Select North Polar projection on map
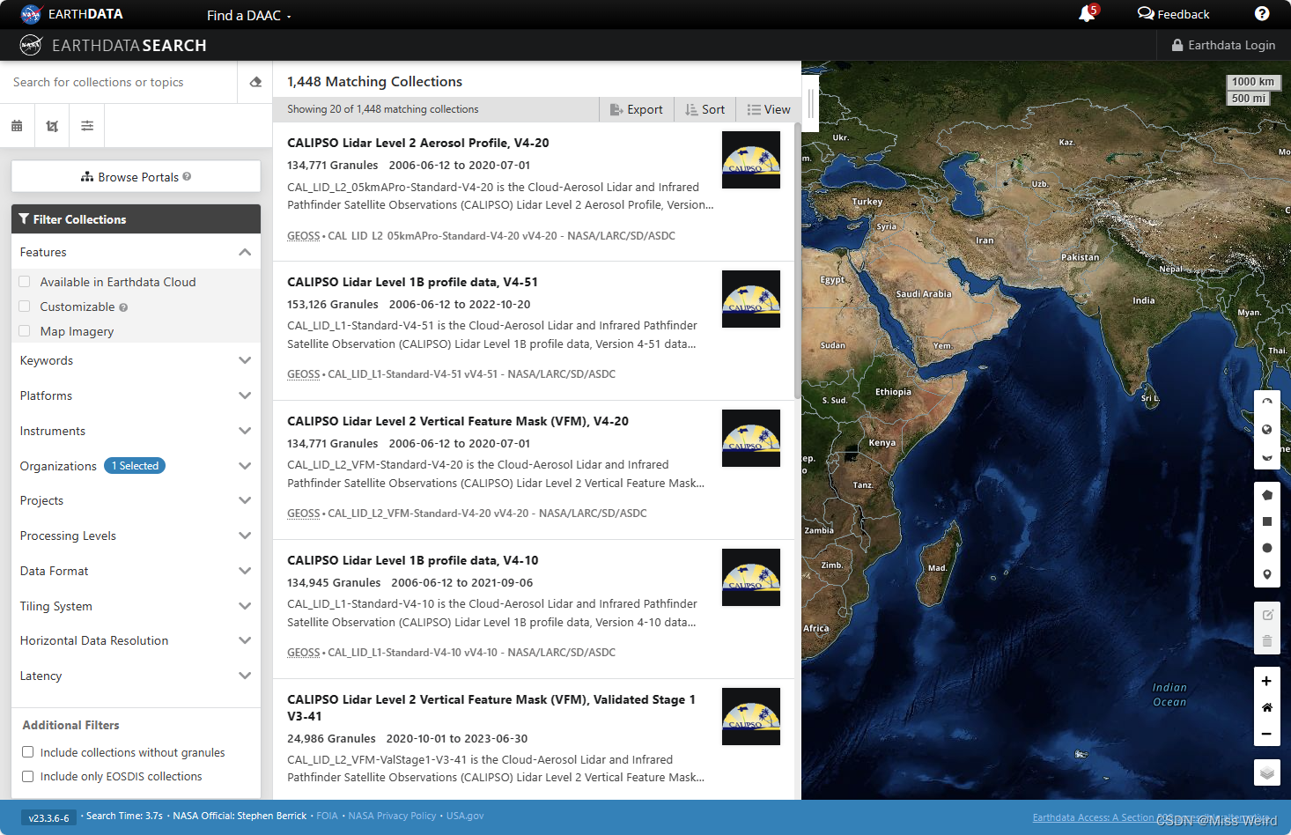The width and height of the screenshot is (1291, 835). point(1267,402)
